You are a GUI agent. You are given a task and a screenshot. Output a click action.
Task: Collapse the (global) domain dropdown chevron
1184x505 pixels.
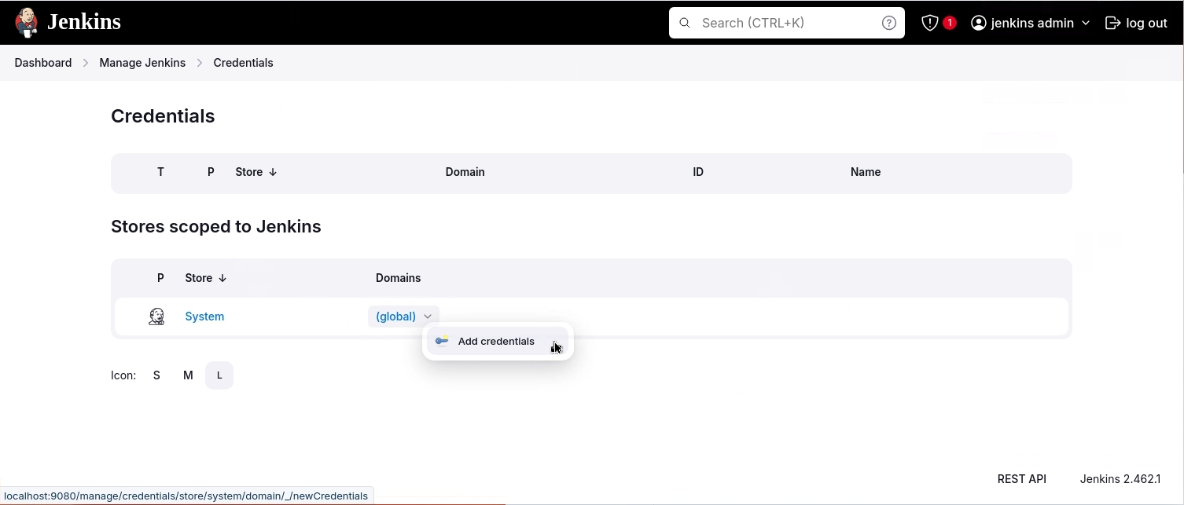tap(428, 317)
